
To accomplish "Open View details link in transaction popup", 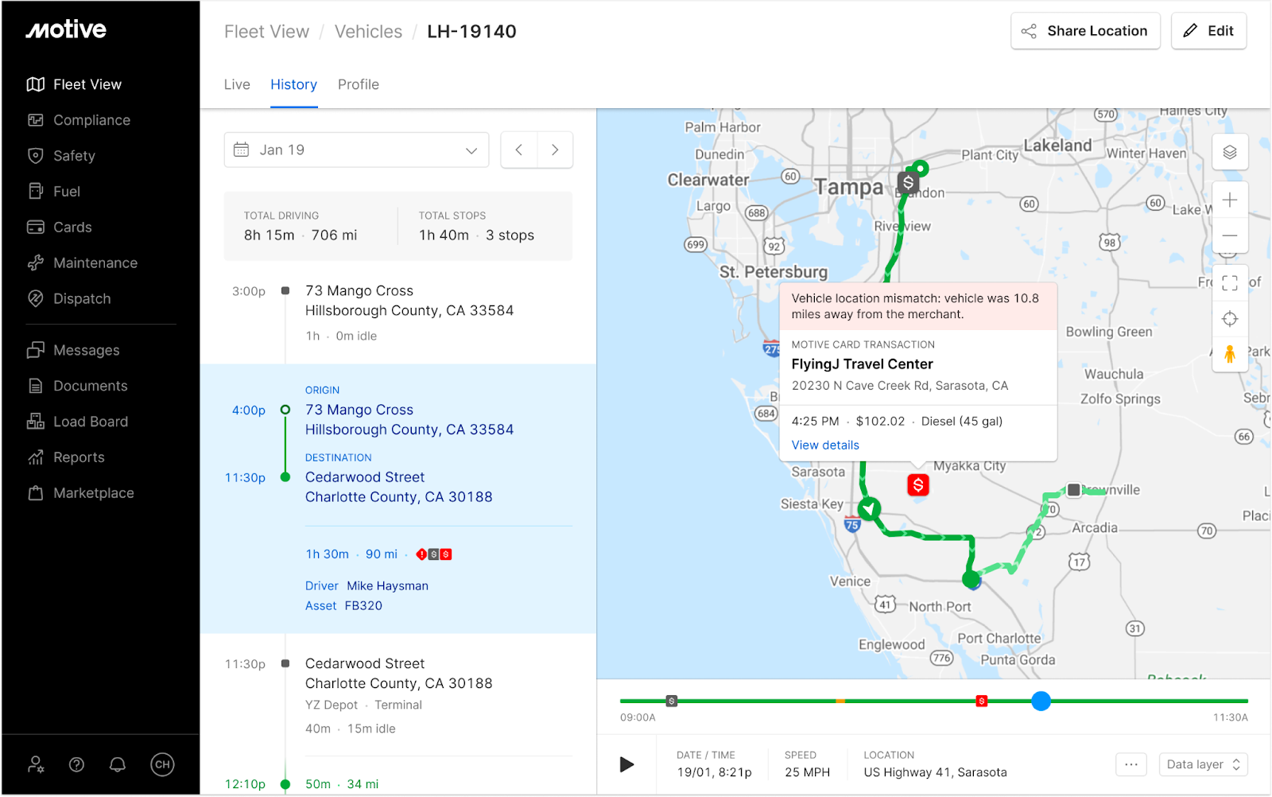I will pos(825,445).
